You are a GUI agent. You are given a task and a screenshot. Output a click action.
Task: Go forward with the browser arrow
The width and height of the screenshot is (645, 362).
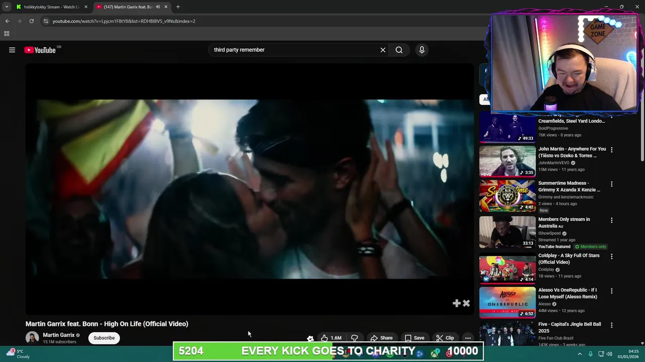pyautogui.click(x=19, y=21)
